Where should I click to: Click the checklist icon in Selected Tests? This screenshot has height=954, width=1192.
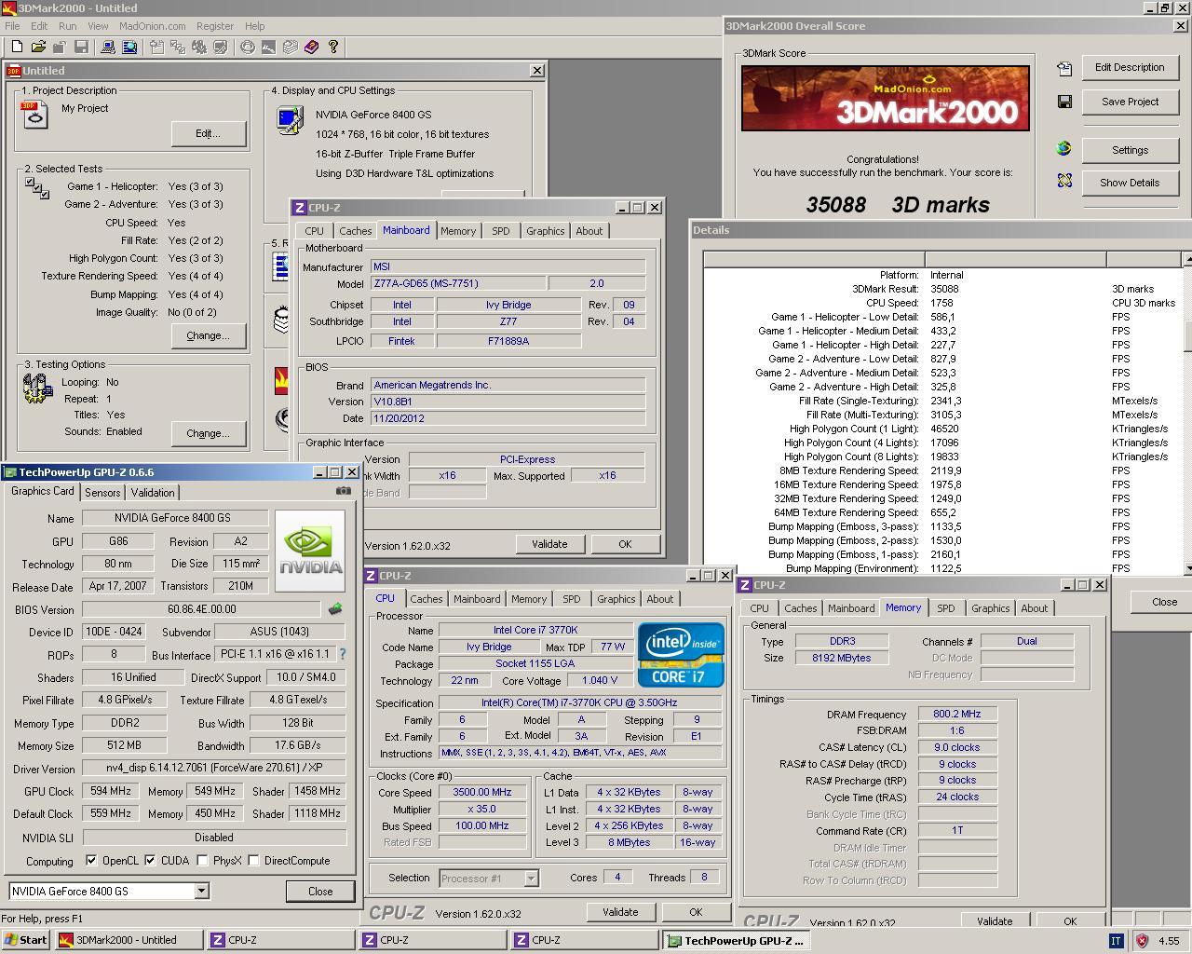(x=37, y=188)
